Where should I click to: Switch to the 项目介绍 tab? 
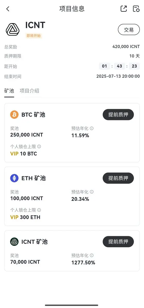[x=30, y=91]
